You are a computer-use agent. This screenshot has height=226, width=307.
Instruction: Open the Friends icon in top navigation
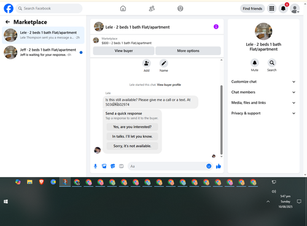[x=152, y=9]
